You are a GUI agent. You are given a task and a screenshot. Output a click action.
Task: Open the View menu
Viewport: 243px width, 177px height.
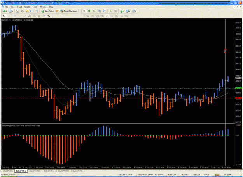[x=12, y=7]
